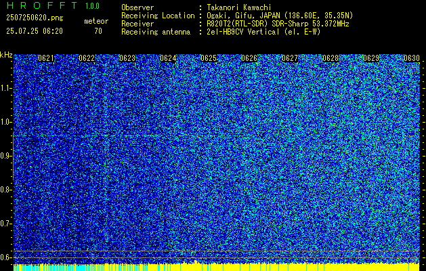This screenshot has height=271, width=426.
Task: Click the meteor label
Action: 96,21
